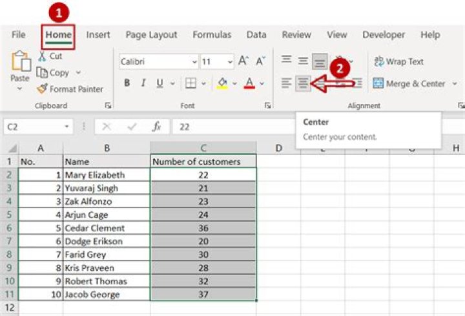Open the Calibri font name dropdown

pos(194,62)
